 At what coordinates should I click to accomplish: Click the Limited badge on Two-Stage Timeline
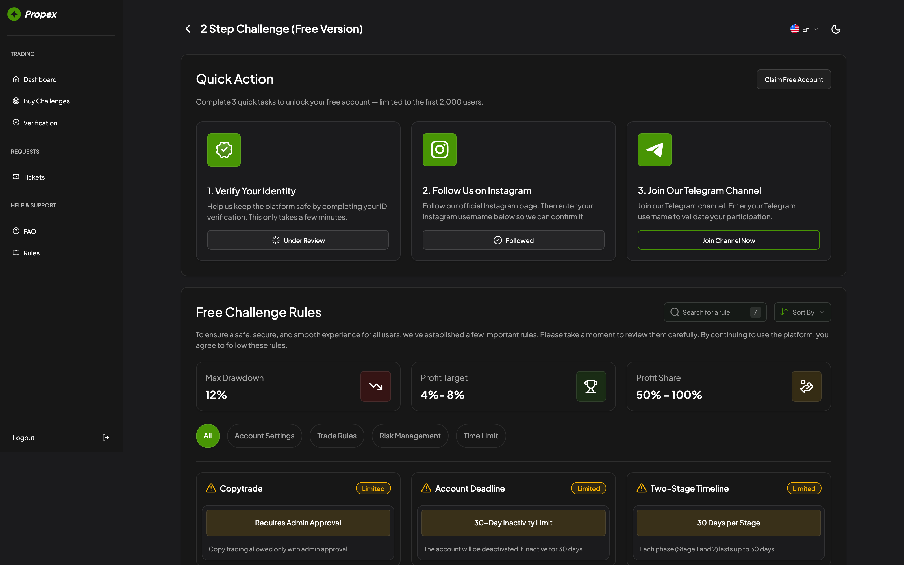pyautogui.click(x=804, y=488)
